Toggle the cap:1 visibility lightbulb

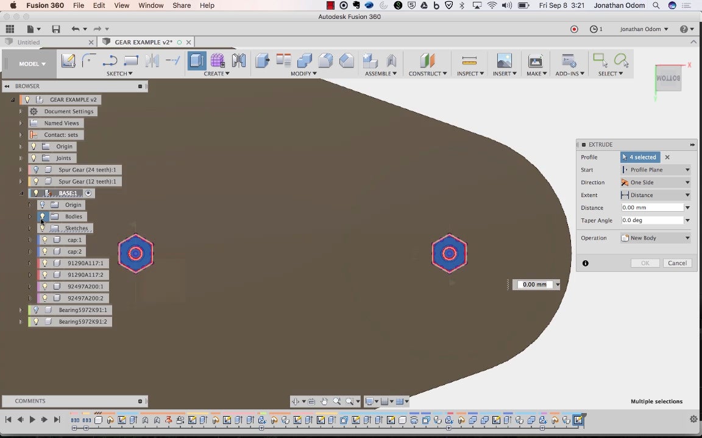(x=44, y=240)
